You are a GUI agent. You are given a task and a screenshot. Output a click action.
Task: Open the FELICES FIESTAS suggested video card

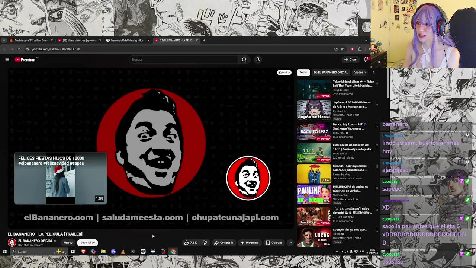click(x=61, y=178)
